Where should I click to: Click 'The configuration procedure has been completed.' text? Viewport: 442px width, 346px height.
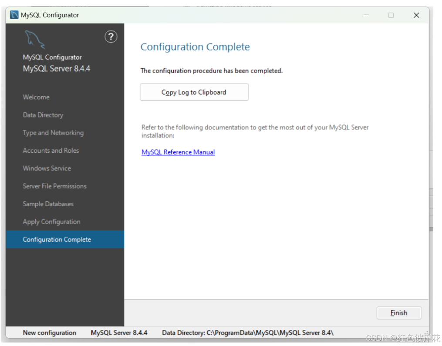pos(211,71)
